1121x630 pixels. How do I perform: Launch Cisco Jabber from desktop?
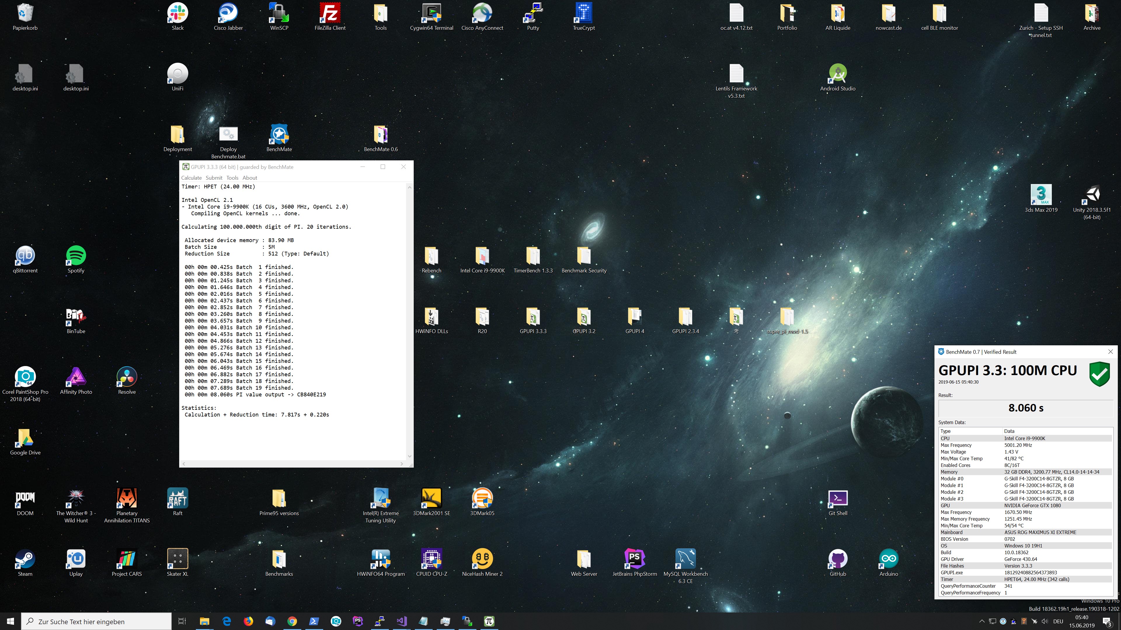228,17
